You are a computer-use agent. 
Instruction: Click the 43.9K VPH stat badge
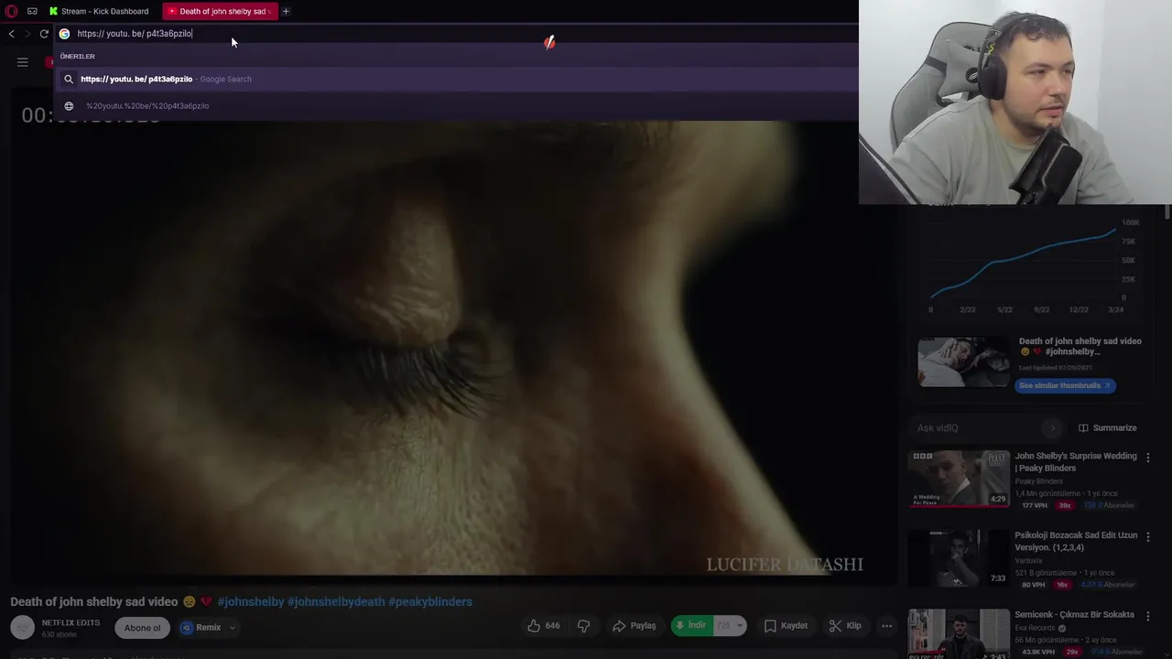(1037, 652)
